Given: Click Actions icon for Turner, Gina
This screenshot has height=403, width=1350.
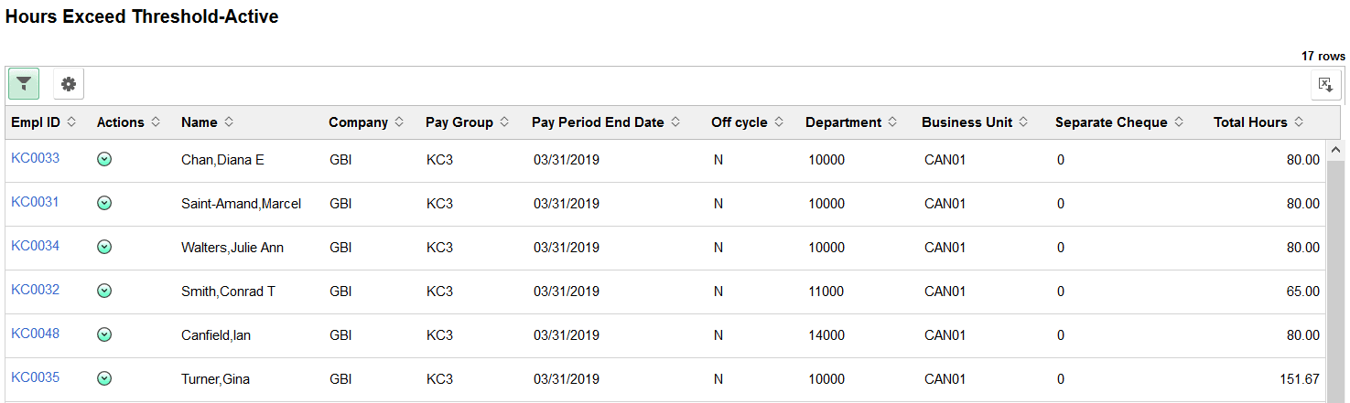Looking at the screenshot, I should pyautogui.click(x=104, y=378).
